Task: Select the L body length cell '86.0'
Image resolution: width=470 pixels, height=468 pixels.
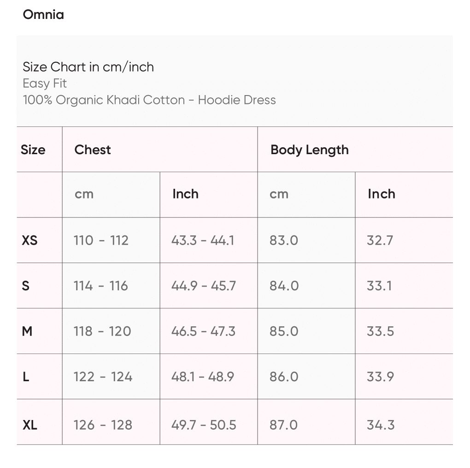Action: point(284,377)
